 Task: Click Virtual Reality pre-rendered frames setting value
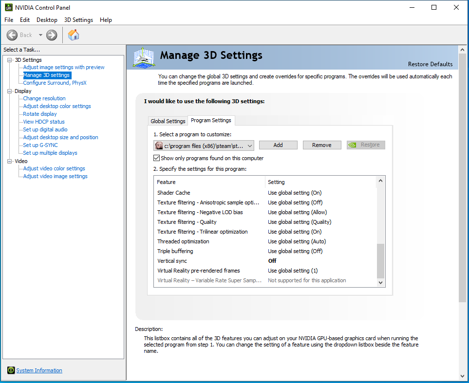(293, 271)
